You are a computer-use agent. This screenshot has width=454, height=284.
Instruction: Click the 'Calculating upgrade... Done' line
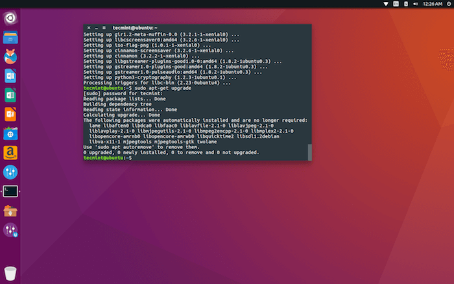click(122, 115)
